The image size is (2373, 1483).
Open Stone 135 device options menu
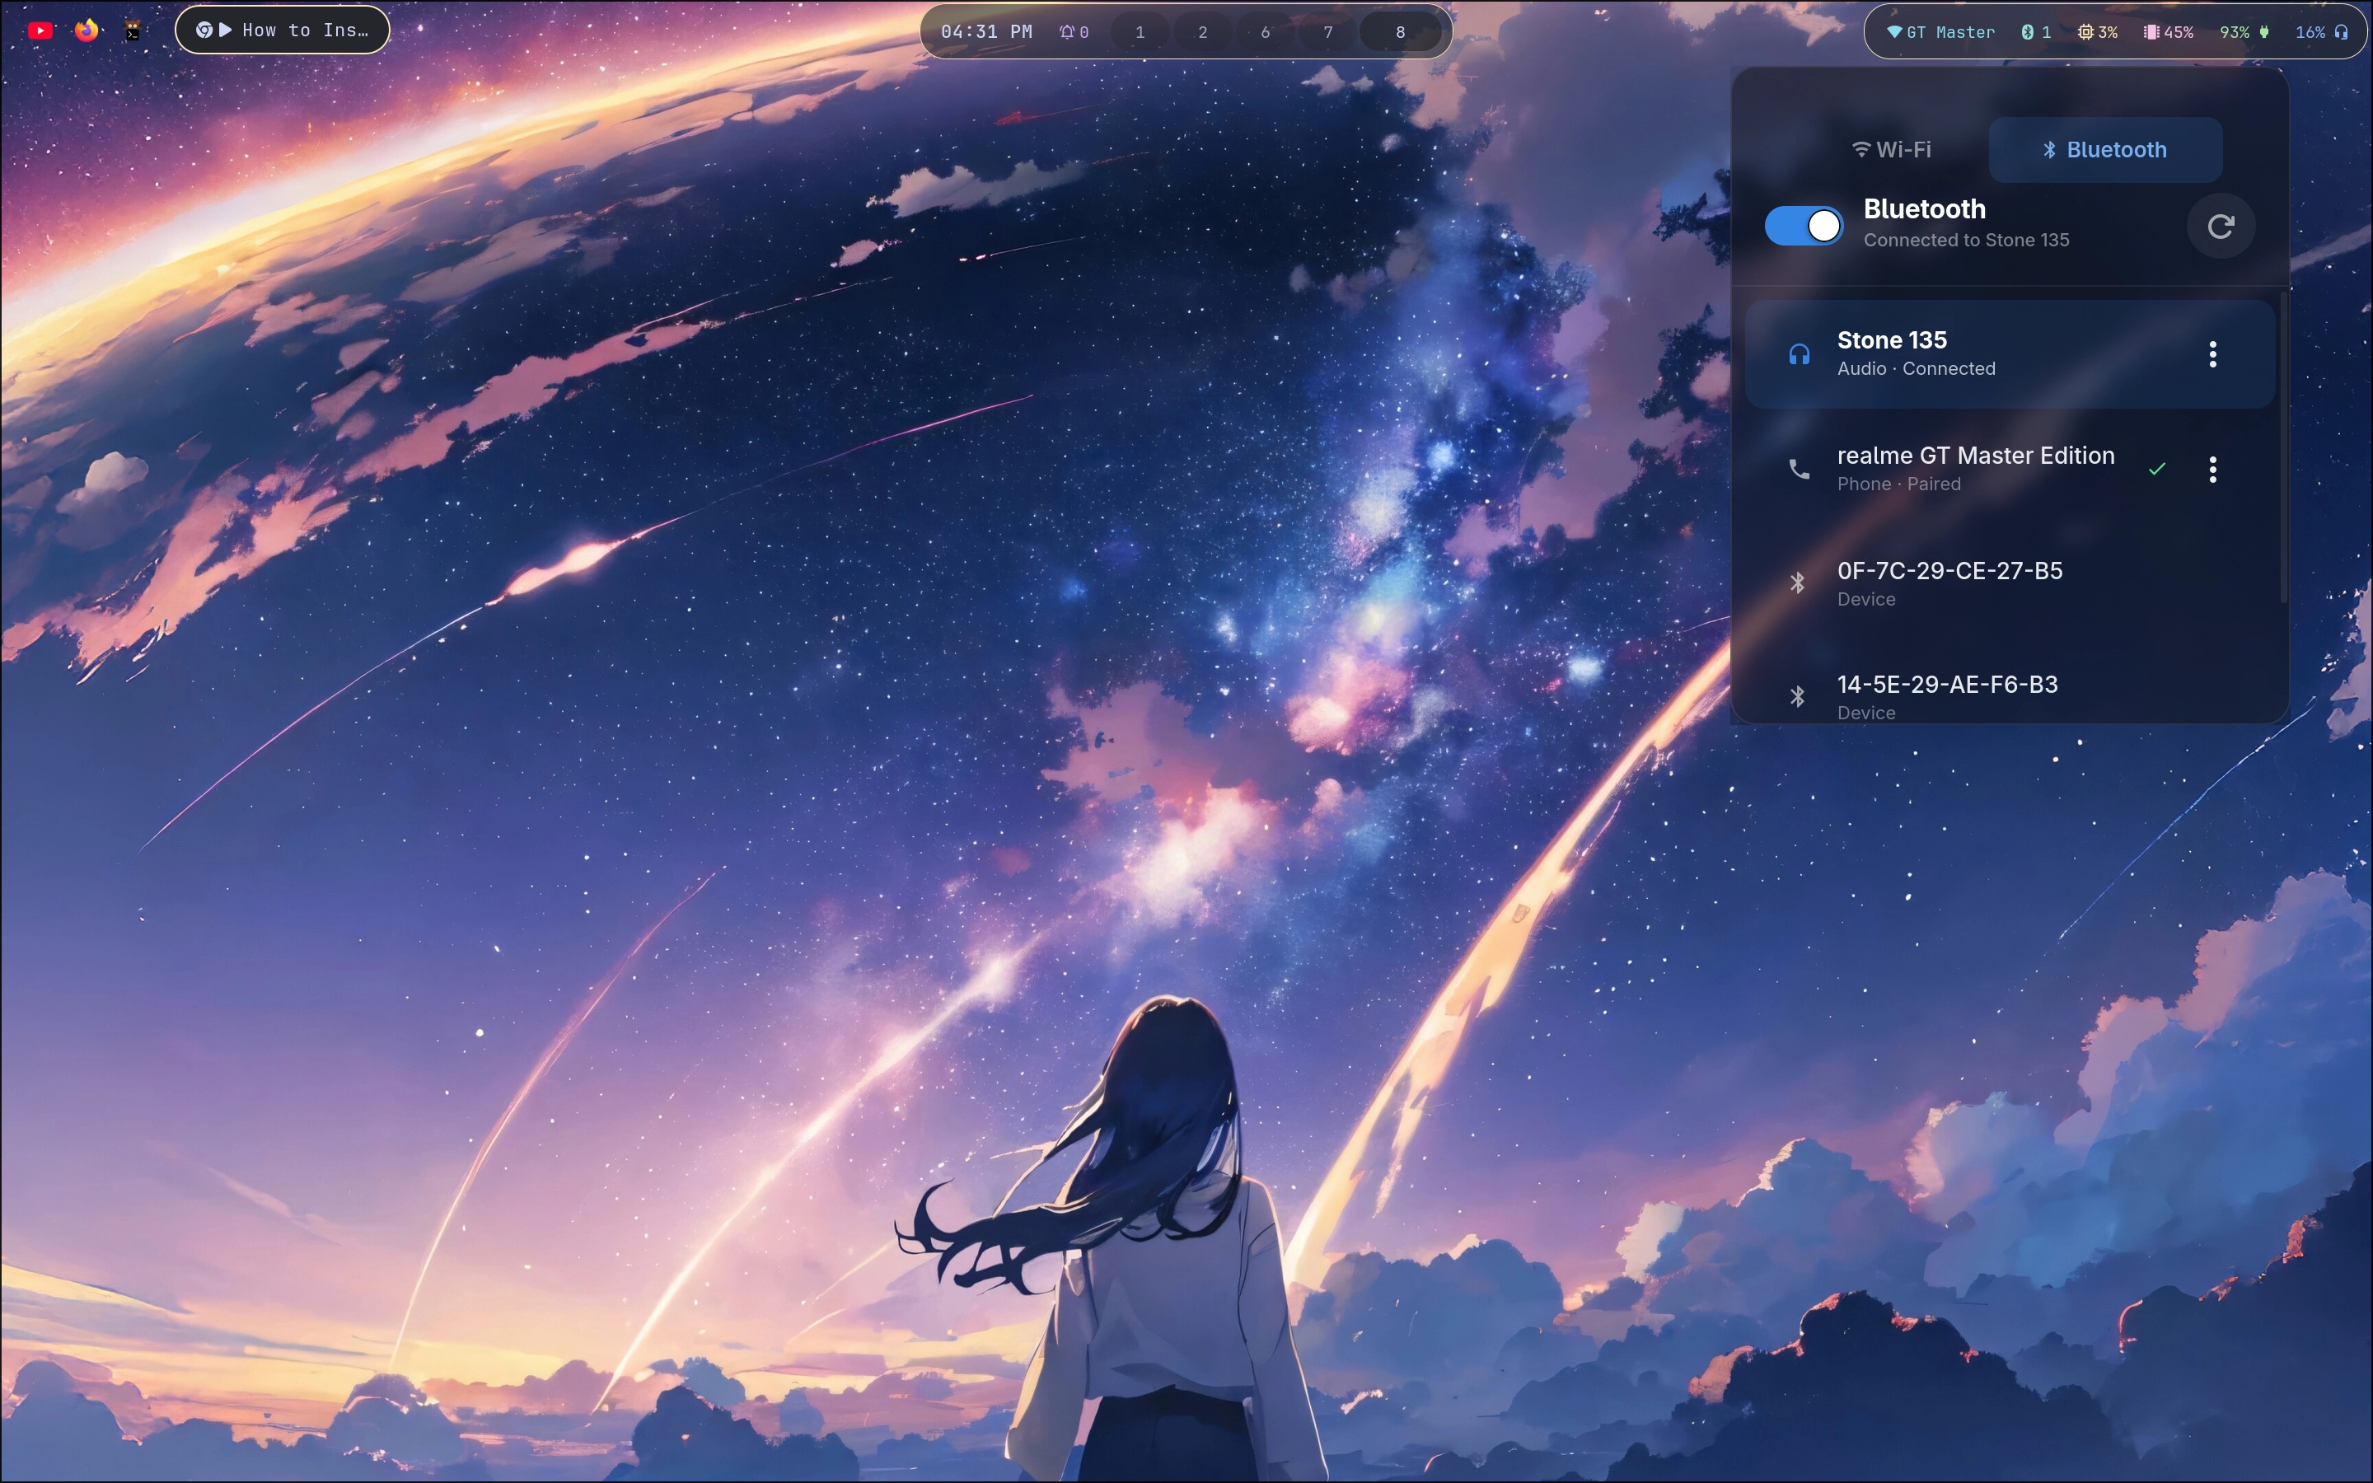point(2212,354)
